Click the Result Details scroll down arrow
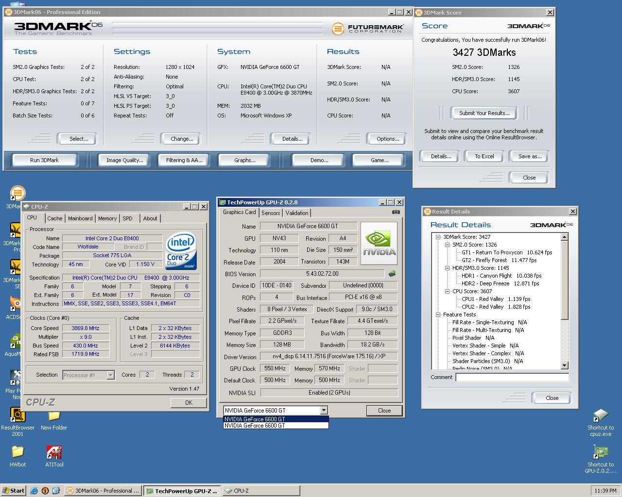 (x=564, y=365)
